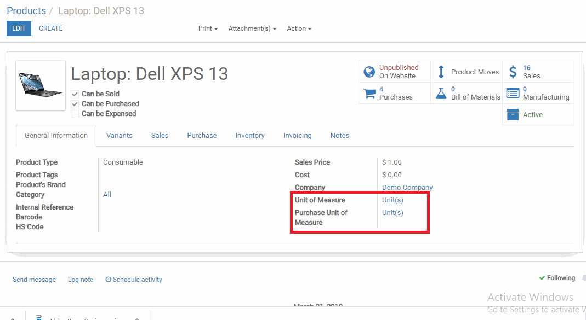Switch to the Notes tab
This screenshot has height=320, width=586.
[340, 136]
